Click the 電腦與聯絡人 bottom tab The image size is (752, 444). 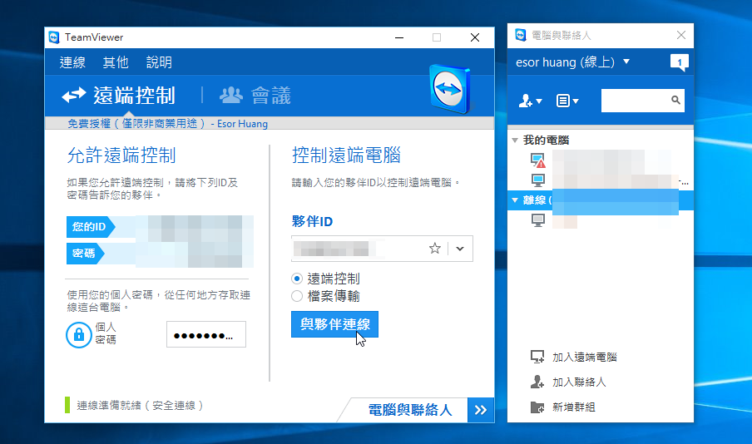(x=409, y=410)
